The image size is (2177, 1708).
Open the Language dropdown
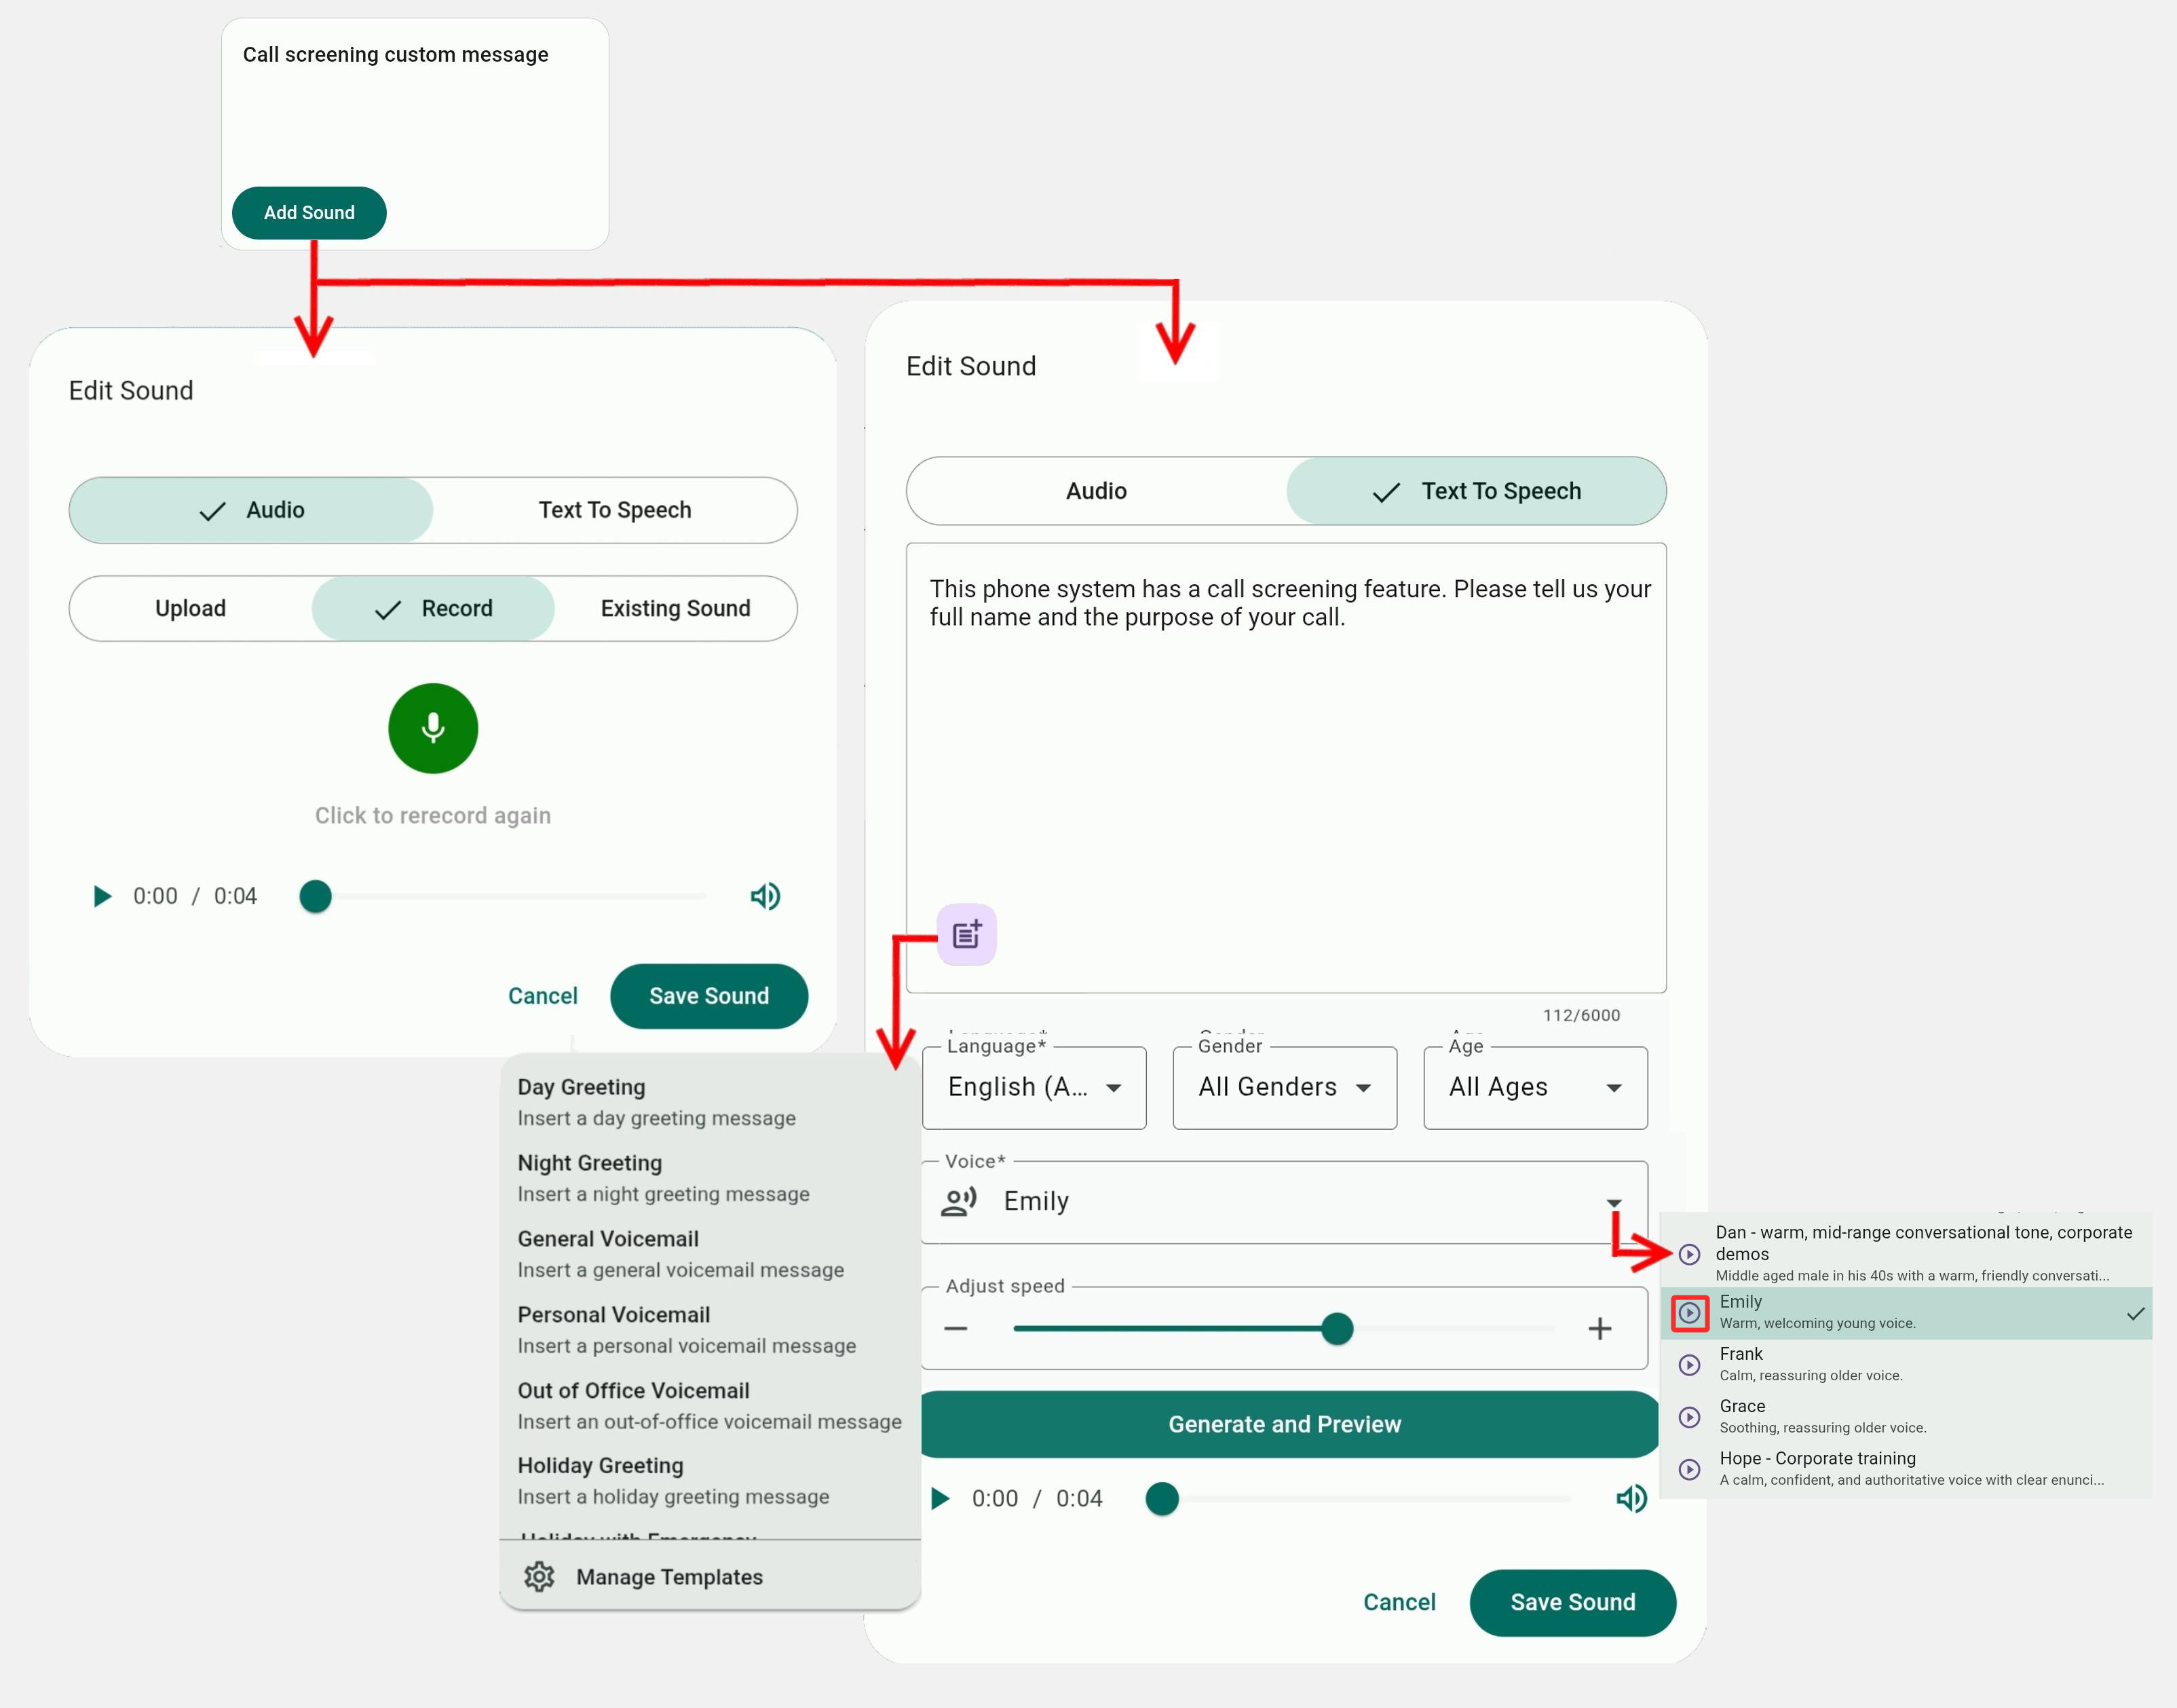point(1034,1087)
